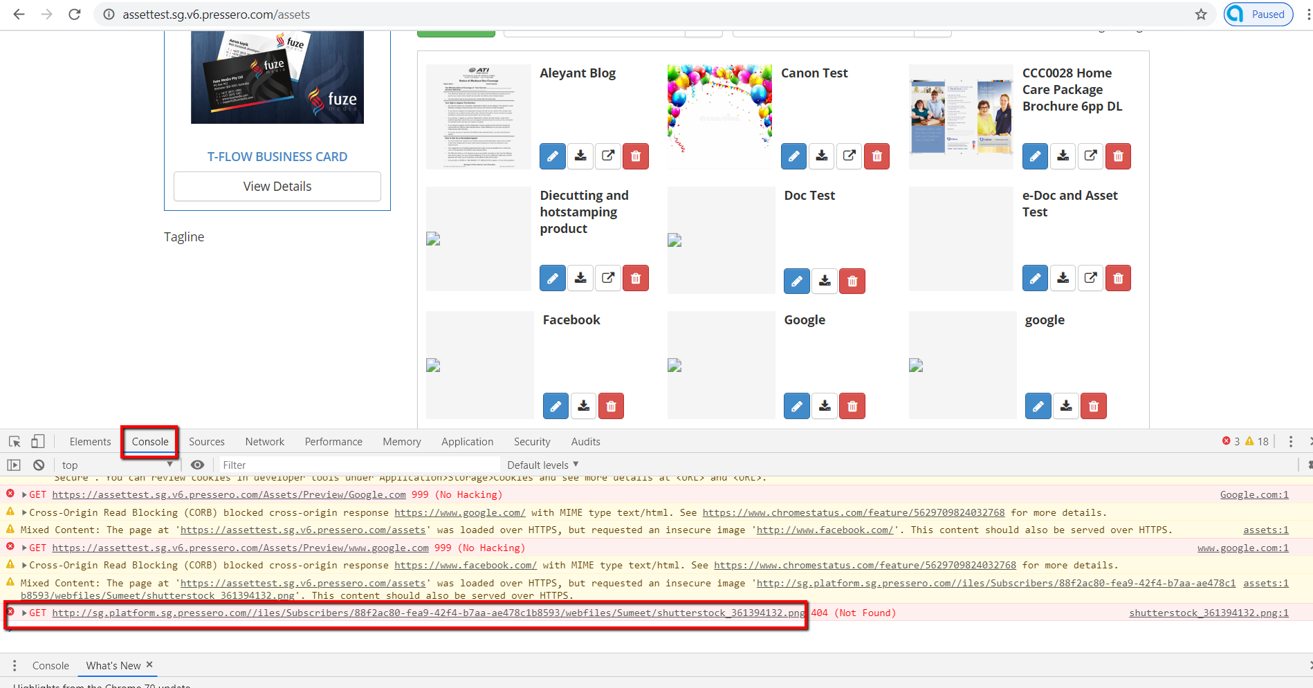The height and width of the screenshot is (688, 1313).
Task: Open Aleyant Blog in new window
Action: [608, 156]
